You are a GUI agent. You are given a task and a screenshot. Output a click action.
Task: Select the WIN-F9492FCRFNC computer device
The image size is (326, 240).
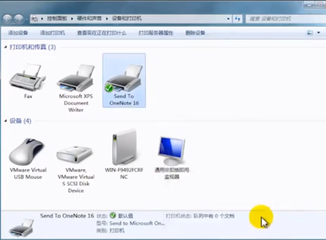[124, 148]
